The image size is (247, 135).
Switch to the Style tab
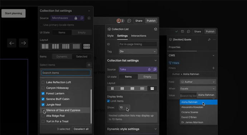110,36
